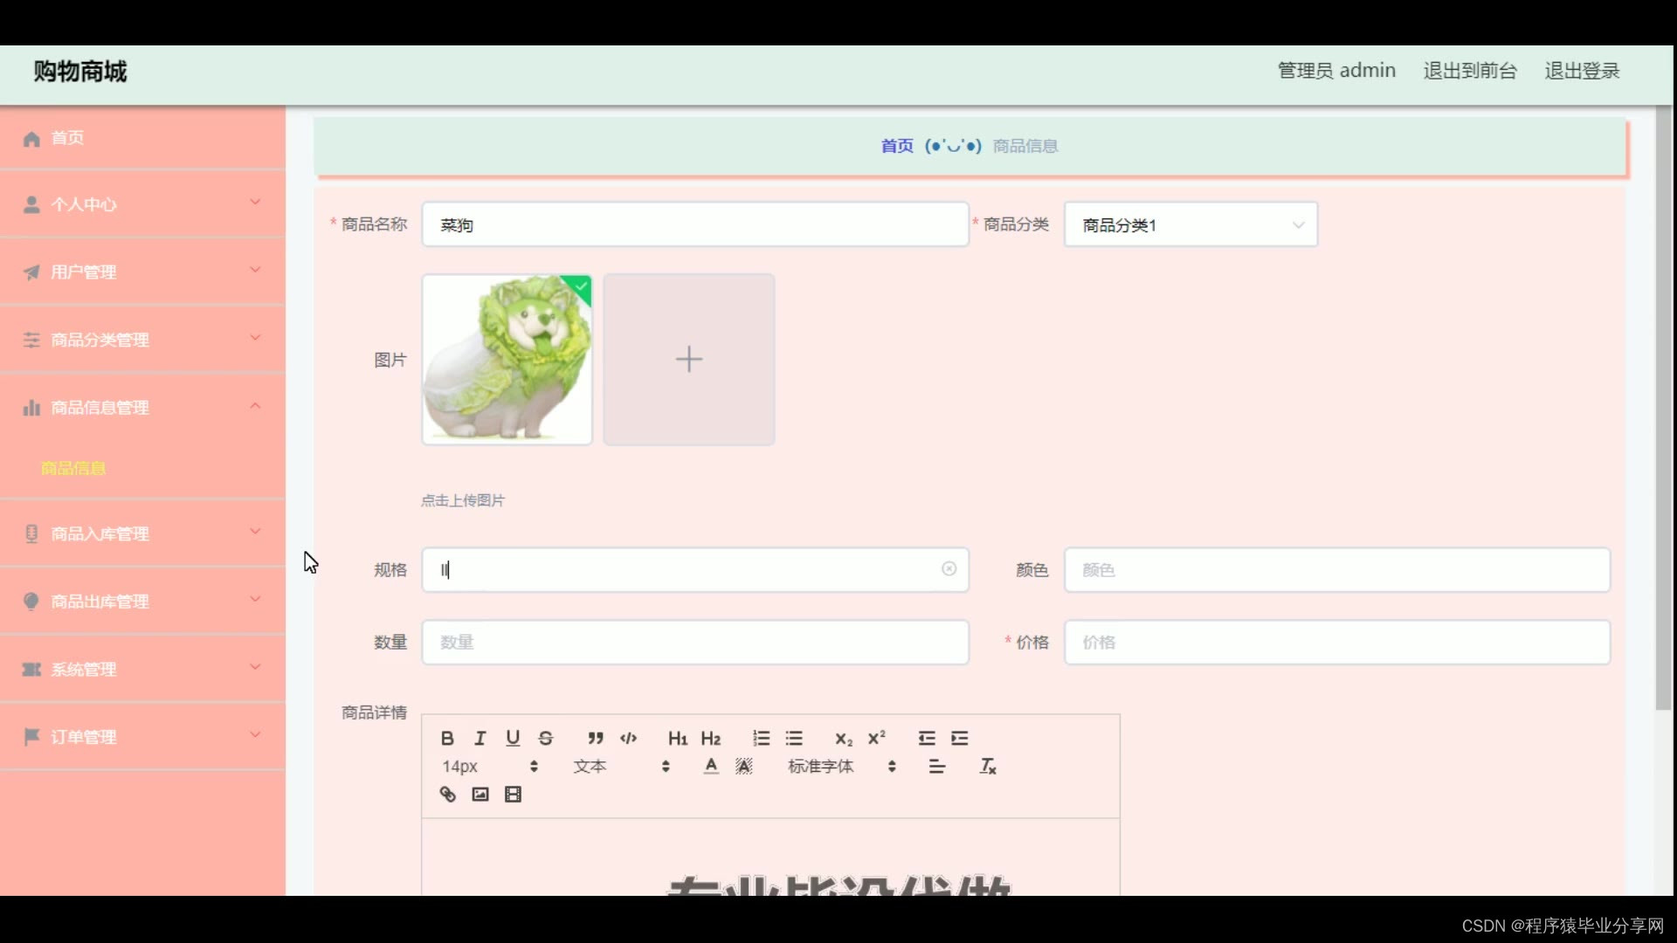Open the 商品分类 dropdown
This screenshot has width=1677, height=943.
pos(1190,225)
